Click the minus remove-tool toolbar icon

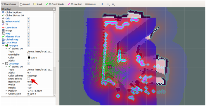[108, 4]
